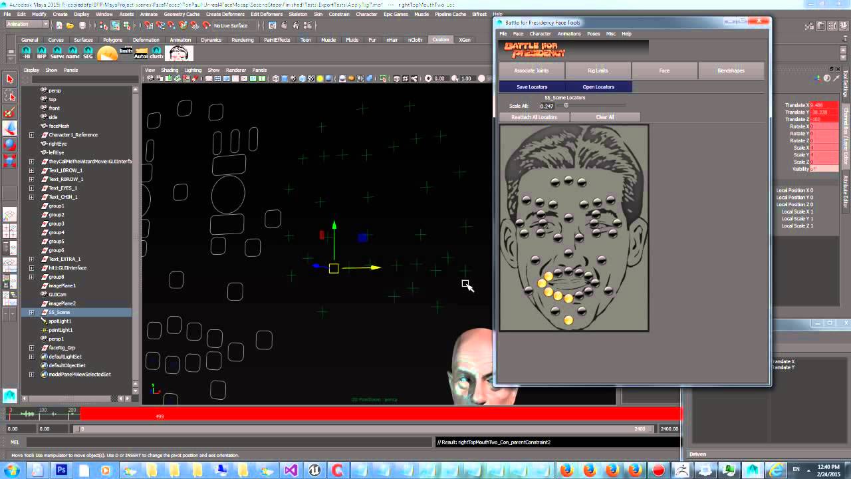Click the clust shelf icon
Screen dimensions: 851x479
157,53
